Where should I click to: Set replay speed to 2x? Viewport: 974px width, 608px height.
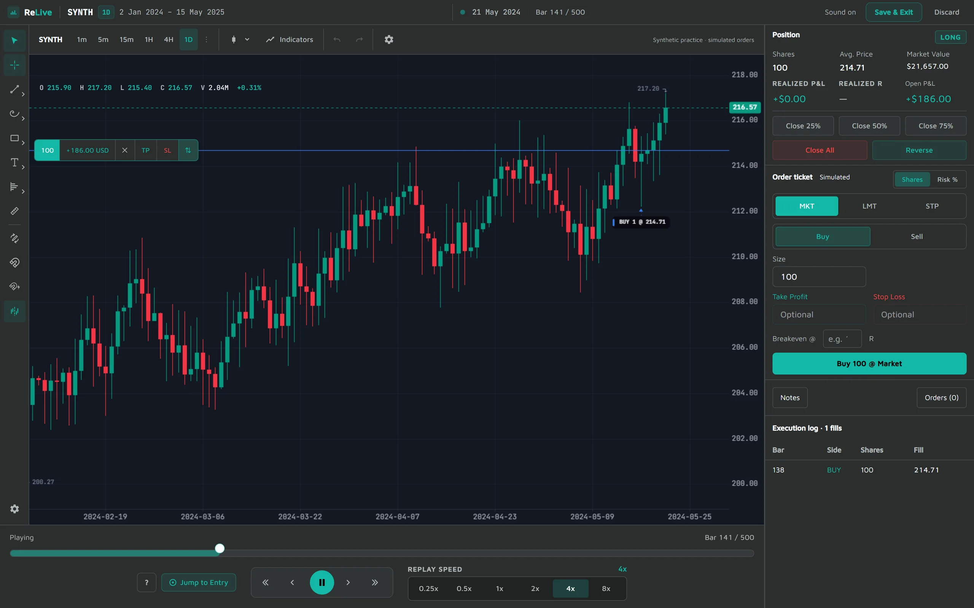[x=535, y=588]
